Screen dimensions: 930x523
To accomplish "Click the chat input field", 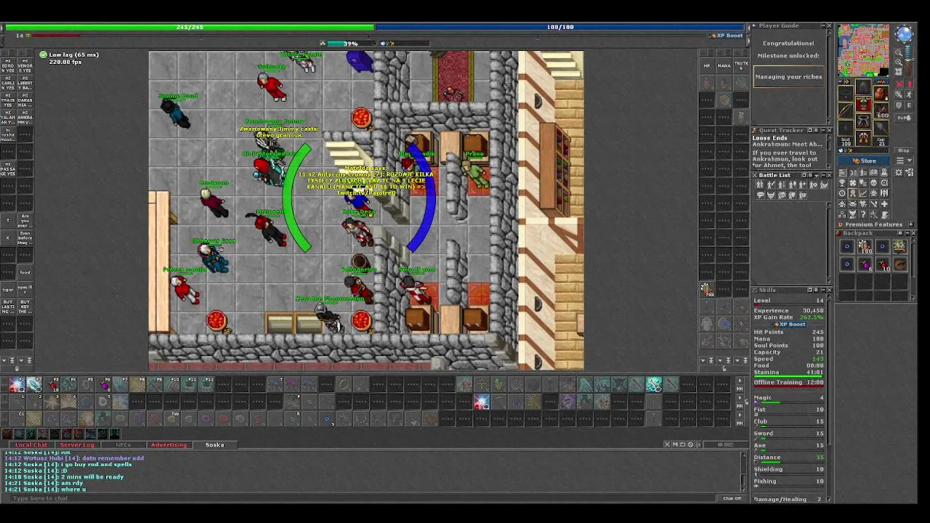I will (x=363, y=498).
